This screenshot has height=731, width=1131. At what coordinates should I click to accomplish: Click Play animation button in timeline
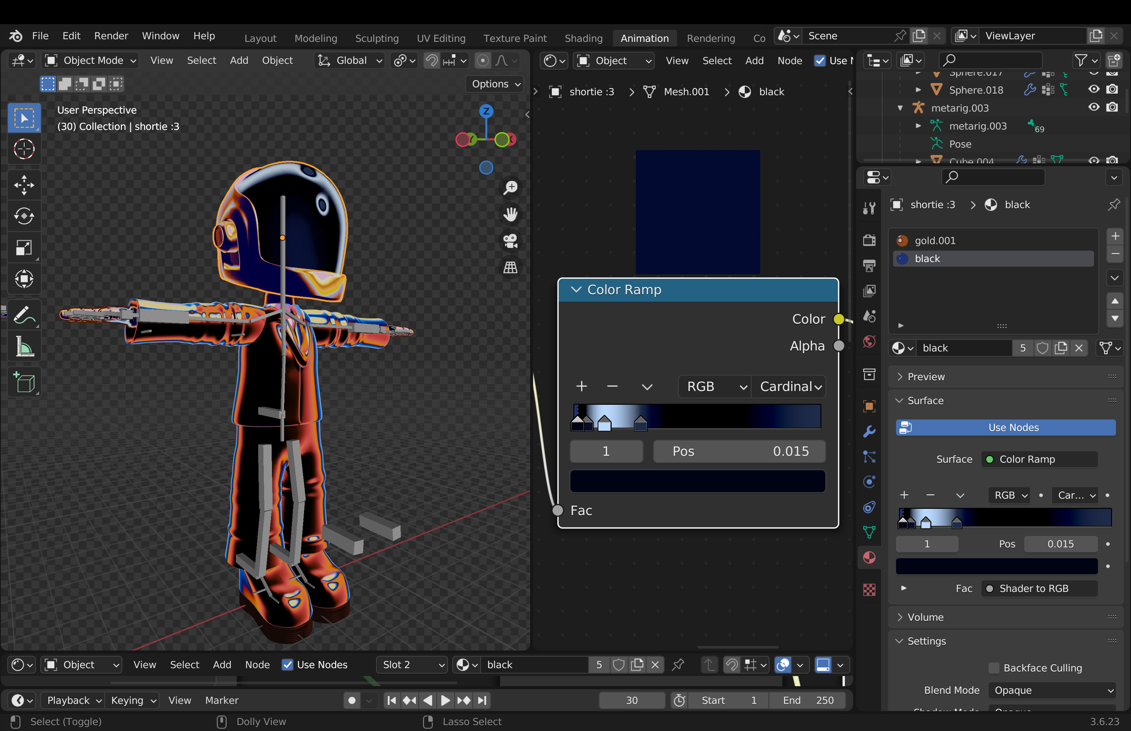445,700
